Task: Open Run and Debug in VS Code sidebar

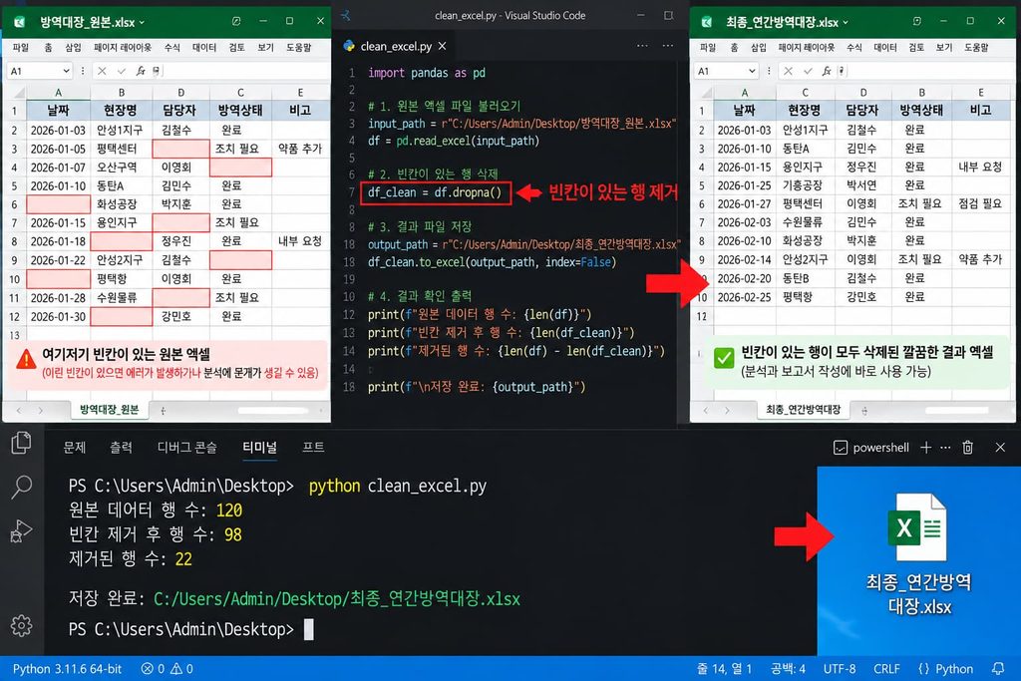Action: [x=21, y=530]
